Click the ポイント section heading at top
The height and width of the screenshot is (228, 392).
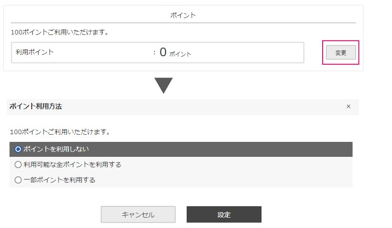183,15
